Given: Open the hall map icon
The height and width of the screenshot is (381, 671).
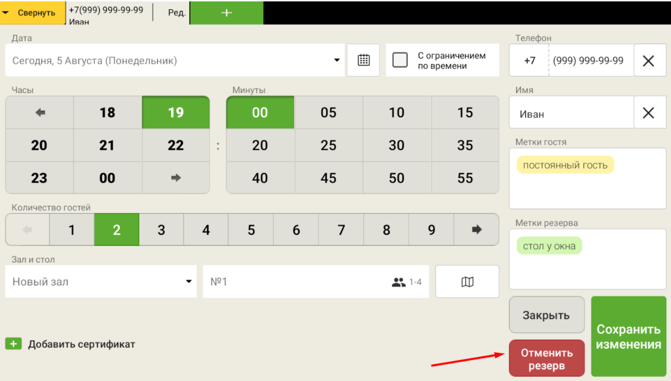Looking at the screenshot, I should [x=467, y=281].
